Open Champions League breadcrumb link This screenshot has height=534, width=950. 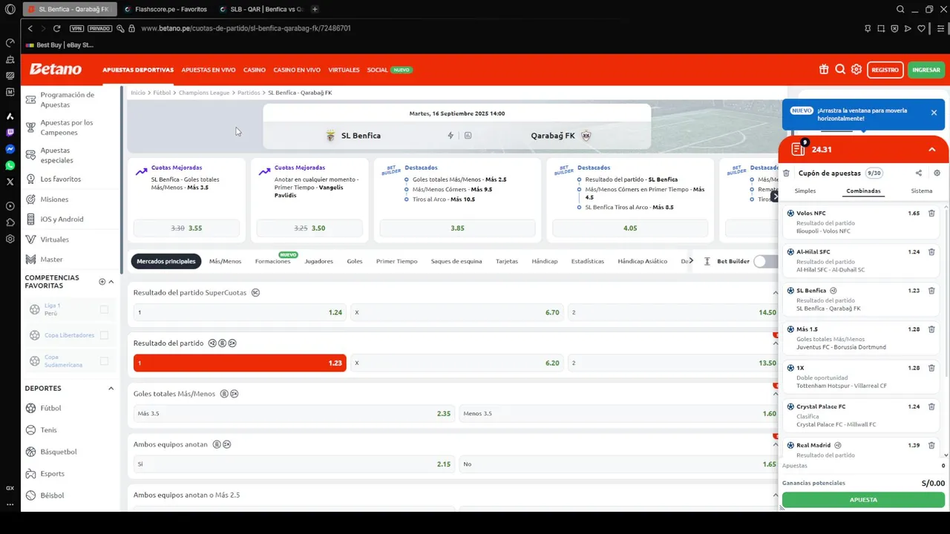point(204,93)
